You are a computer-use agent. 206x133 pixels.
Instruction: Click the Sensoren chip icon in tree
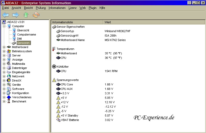(x=14, y=43)
